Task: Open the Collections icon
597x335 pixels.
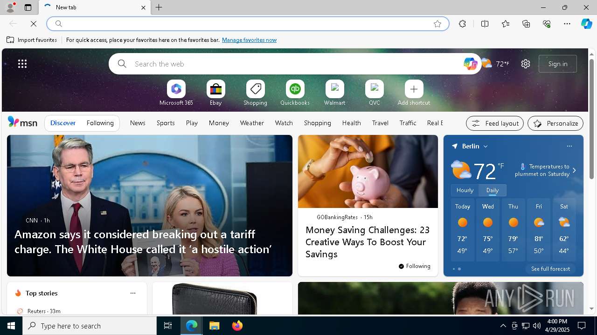Action: (526, 24)
